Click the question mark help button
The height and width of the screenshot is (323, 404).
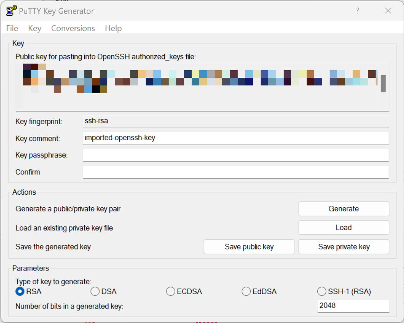tap(357, 11)
